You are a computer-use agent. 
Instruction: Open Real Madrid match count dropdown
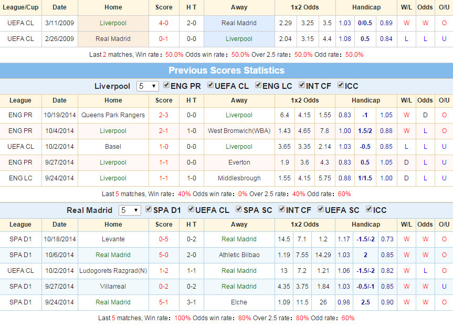tap(130, 210)
